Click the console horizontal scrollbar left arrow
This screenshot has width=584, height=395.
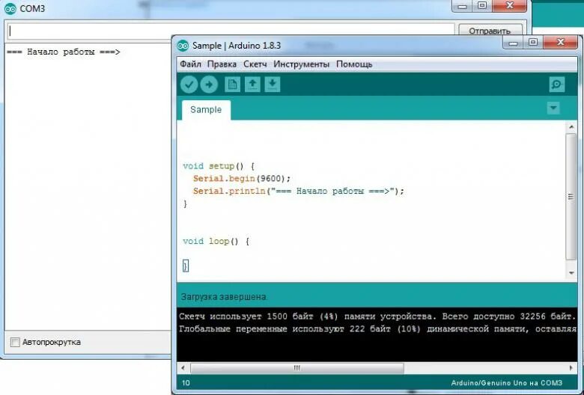183,368
